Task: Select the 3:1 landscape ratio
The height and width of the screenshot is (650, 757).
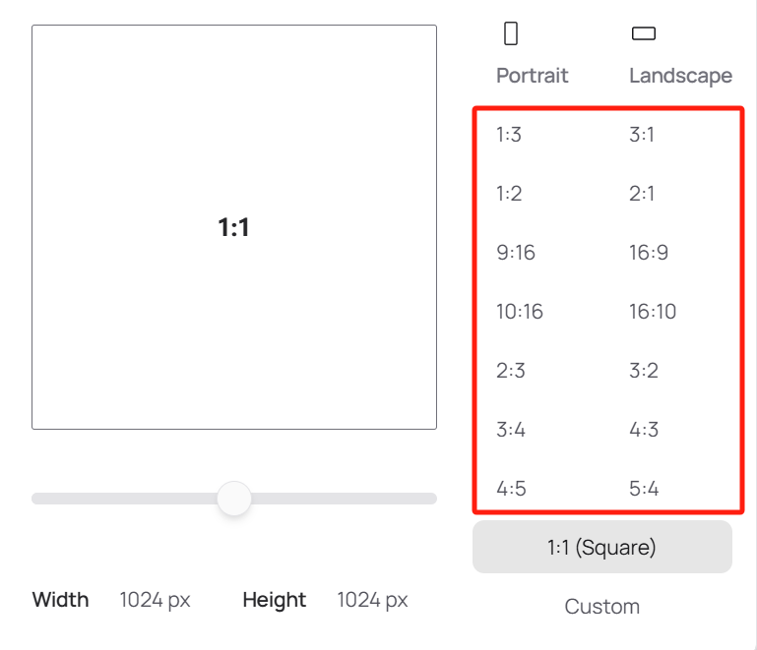Action: (x=642, y=135)
